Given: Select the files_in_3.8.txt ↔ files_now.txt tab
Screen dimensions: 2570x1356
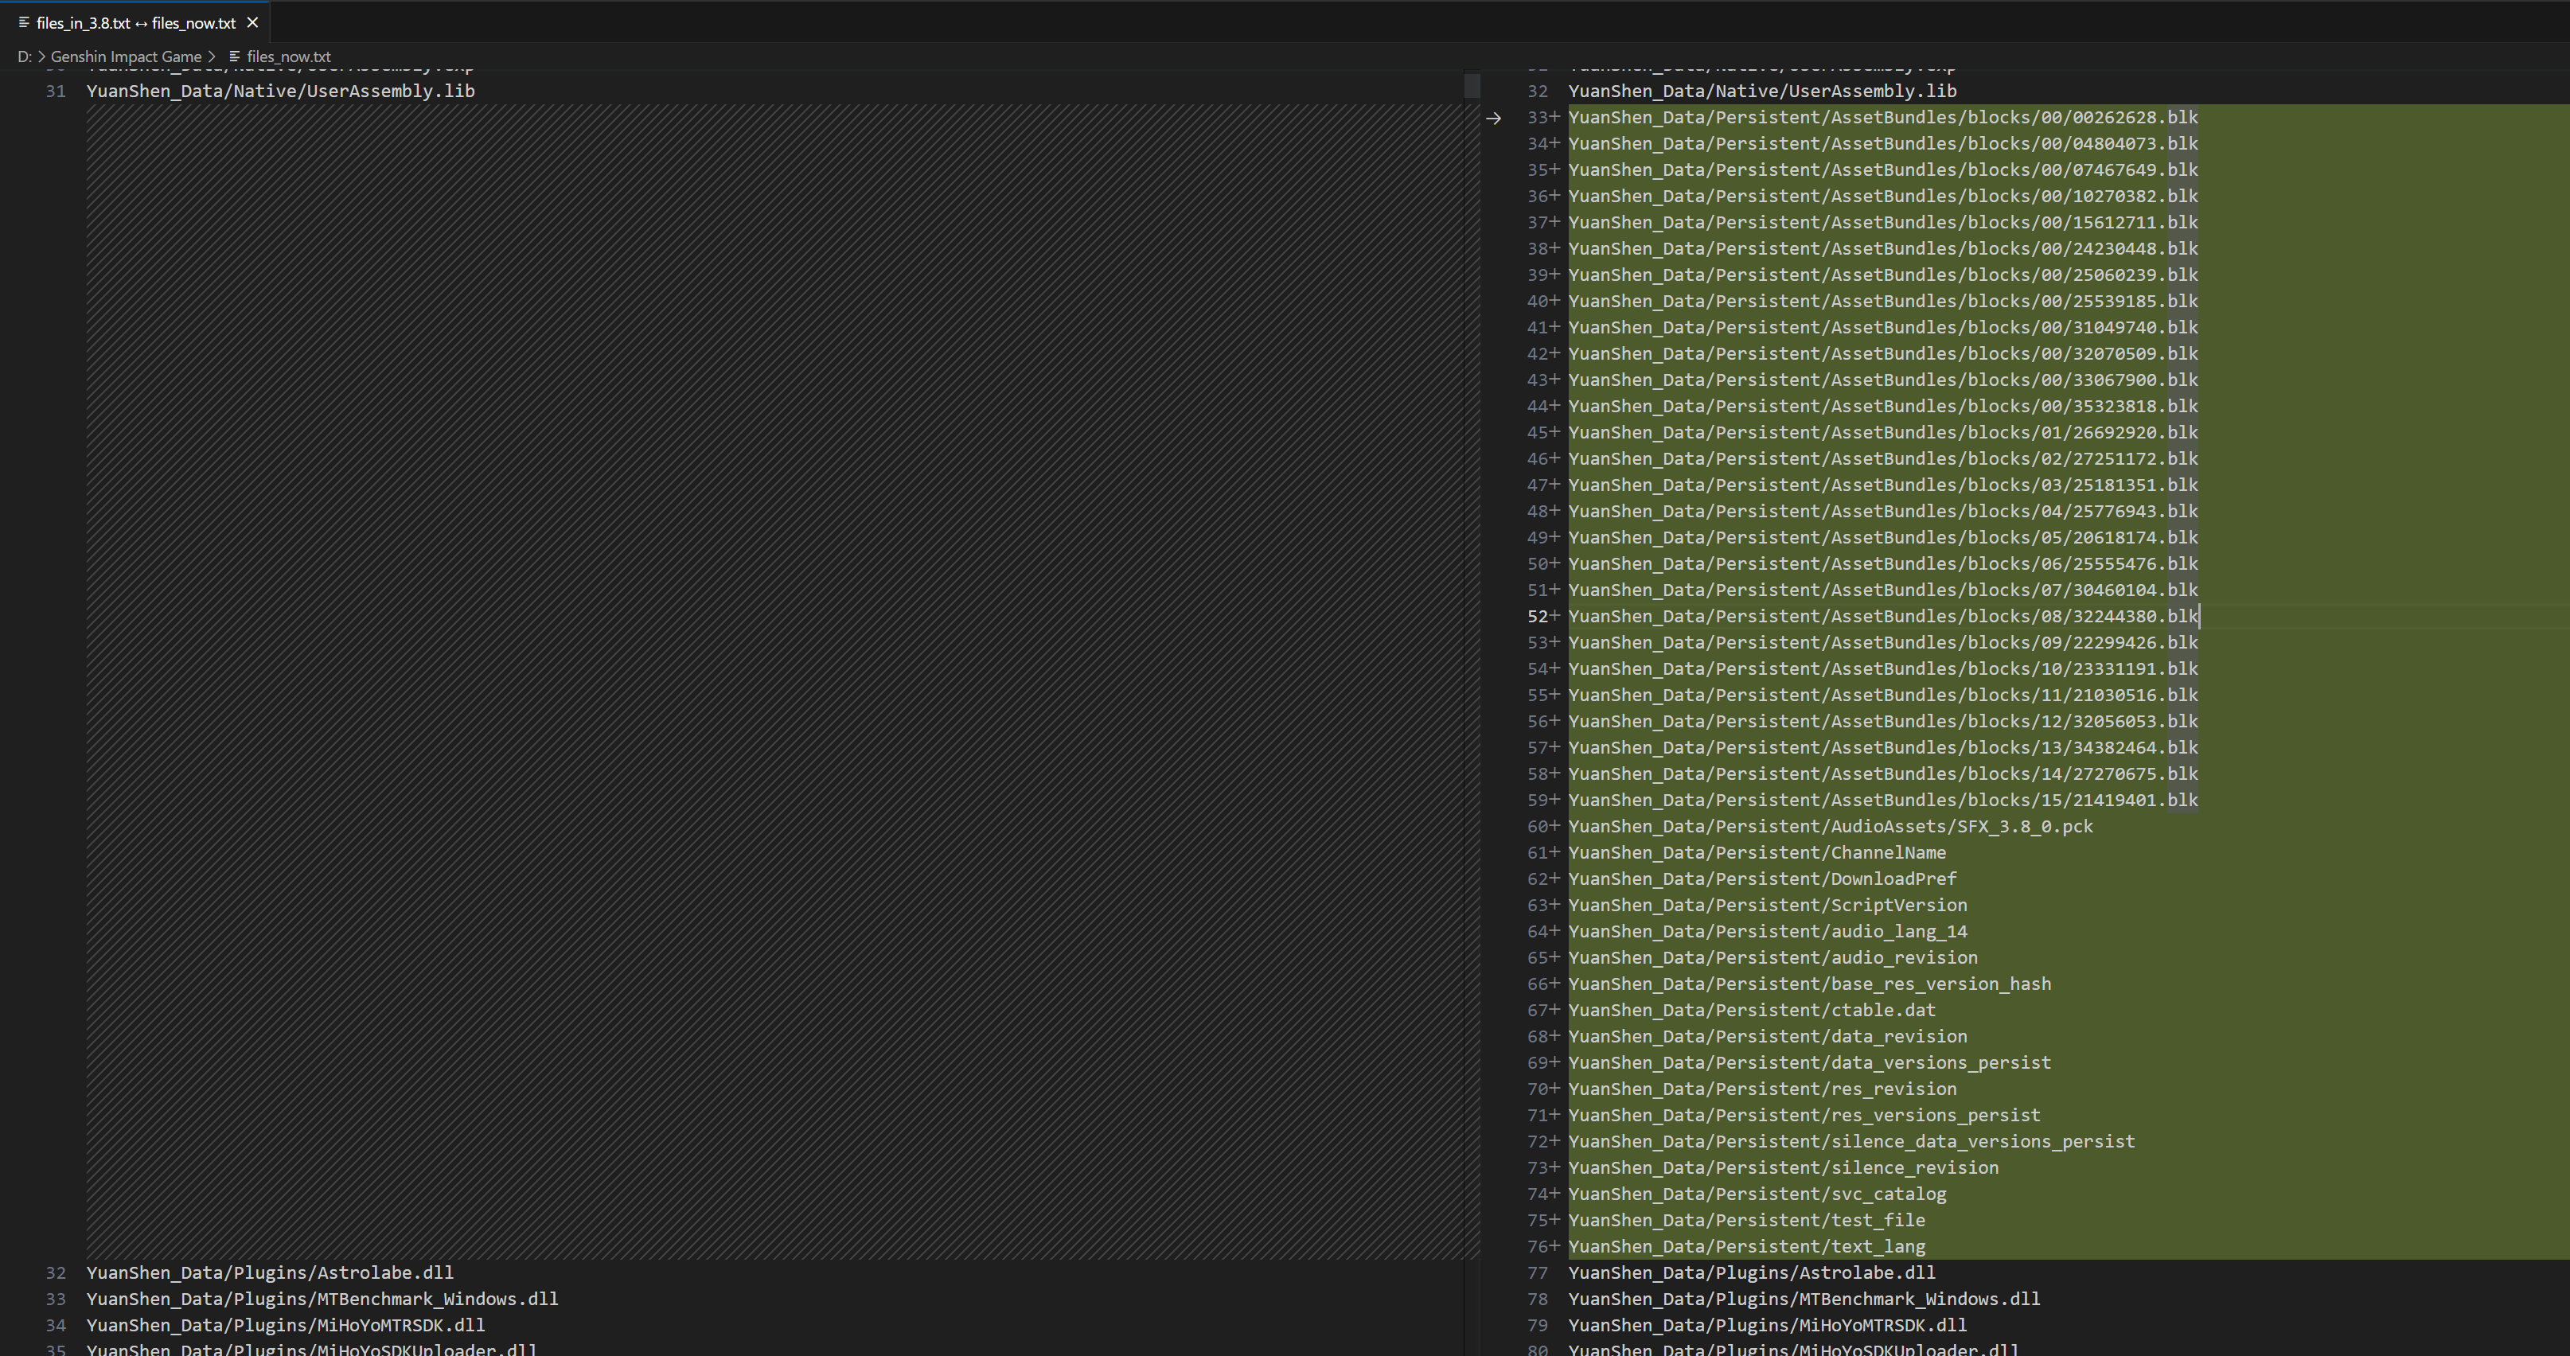Looking at the screenshot, I should 135,22.
